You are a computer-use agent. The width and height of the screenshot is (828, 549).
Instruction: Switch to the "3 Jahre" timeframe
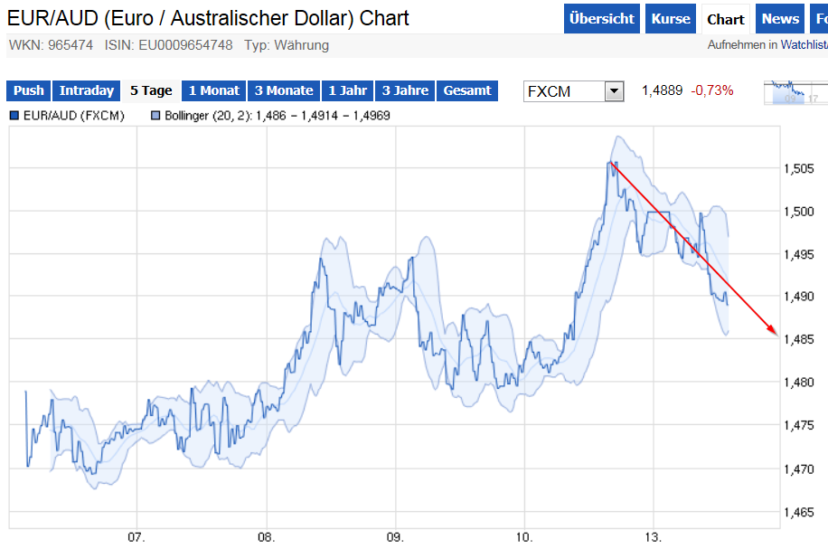point(405,90)
